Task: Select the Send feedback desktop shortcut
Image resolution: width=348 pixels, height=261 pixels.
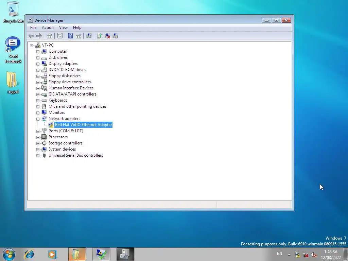Action: click(13, 50)
